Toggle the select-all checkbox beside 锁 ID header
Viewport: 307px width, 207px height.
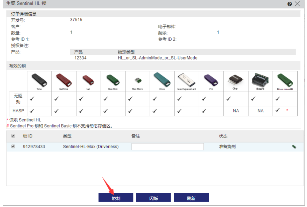(x=13, y=136)
